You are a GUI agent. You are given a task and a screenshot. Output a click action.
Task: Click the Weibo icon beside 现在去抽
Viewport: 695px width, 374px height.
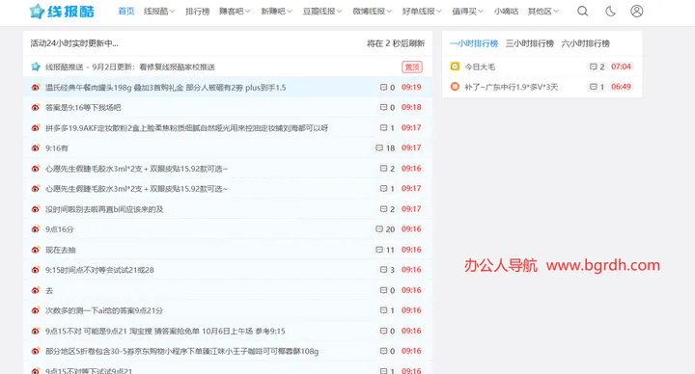tap(36, 250)
